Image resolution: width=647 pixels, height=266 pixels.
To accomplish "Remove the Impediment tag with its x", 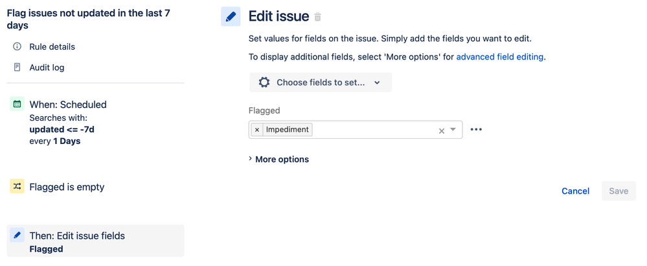I will click(256, 130).
